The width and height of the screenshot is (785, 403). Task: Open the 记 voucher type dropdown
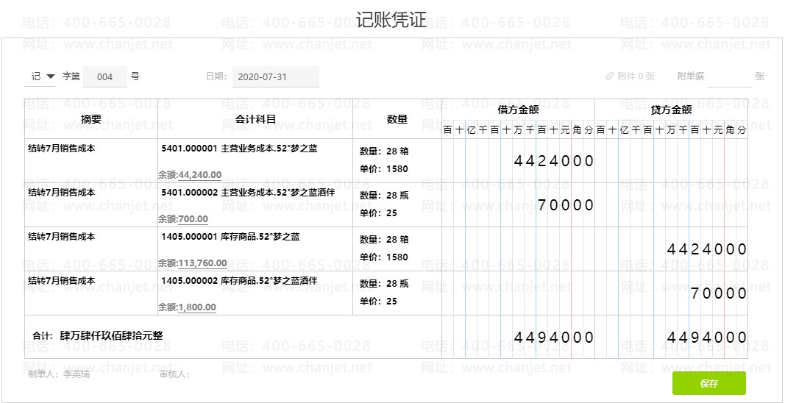click(40, 76)
